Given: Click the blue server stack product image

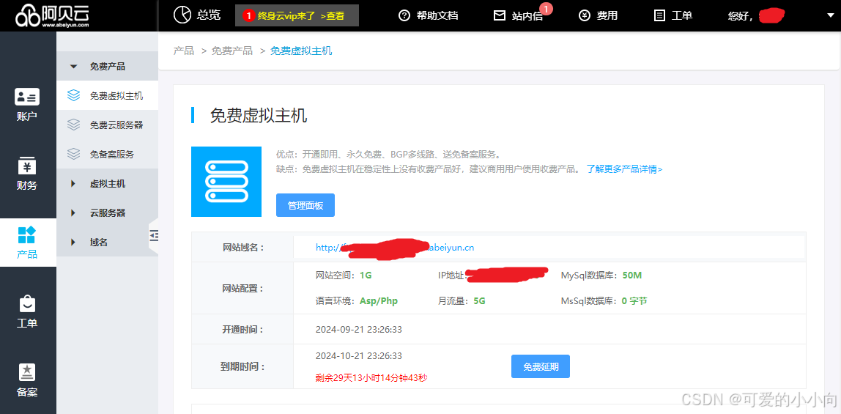Looking at the screenshot, I should (226, 181).
